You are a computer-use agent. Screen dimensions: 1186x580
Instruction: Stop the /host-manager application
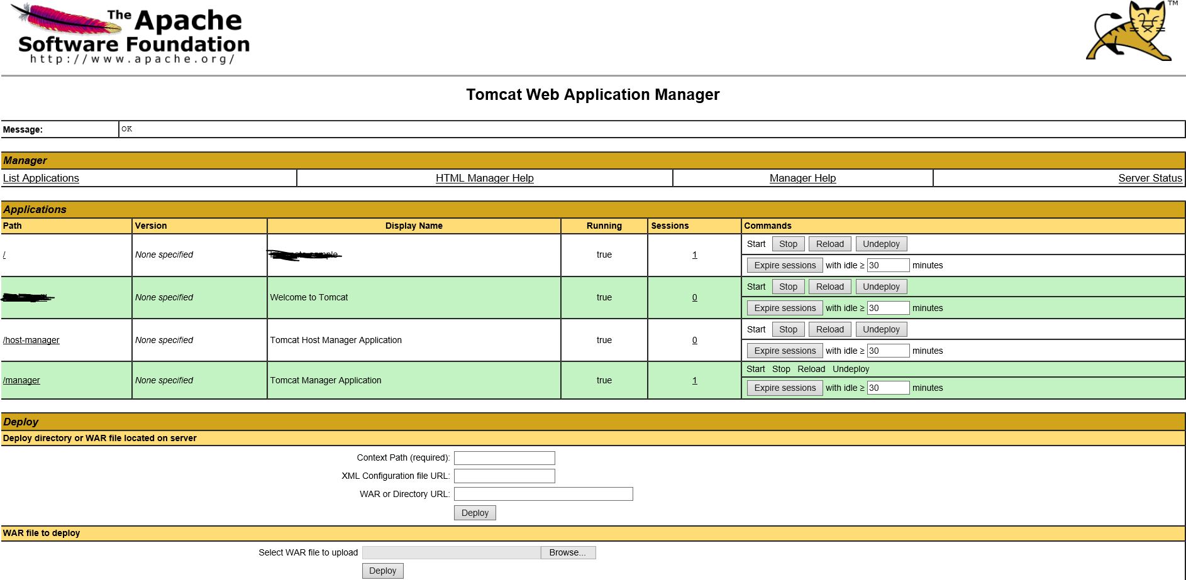tap(788, 329)
